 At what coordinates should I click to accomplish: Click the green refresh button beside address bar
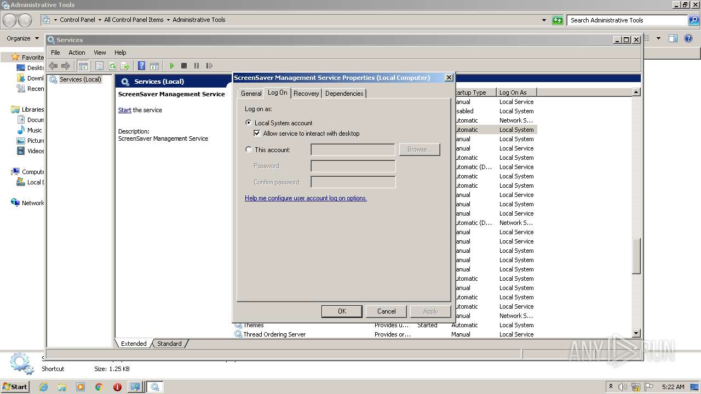point(558,20)
